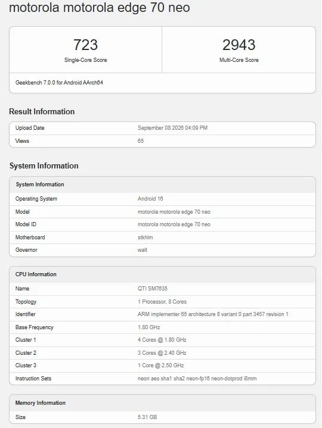Image resolution: width=322 pixels, height=428 pixels.
Task: Select the Model row's 'motorola edge 70 neo' value
Action: [x=174, y=212]
